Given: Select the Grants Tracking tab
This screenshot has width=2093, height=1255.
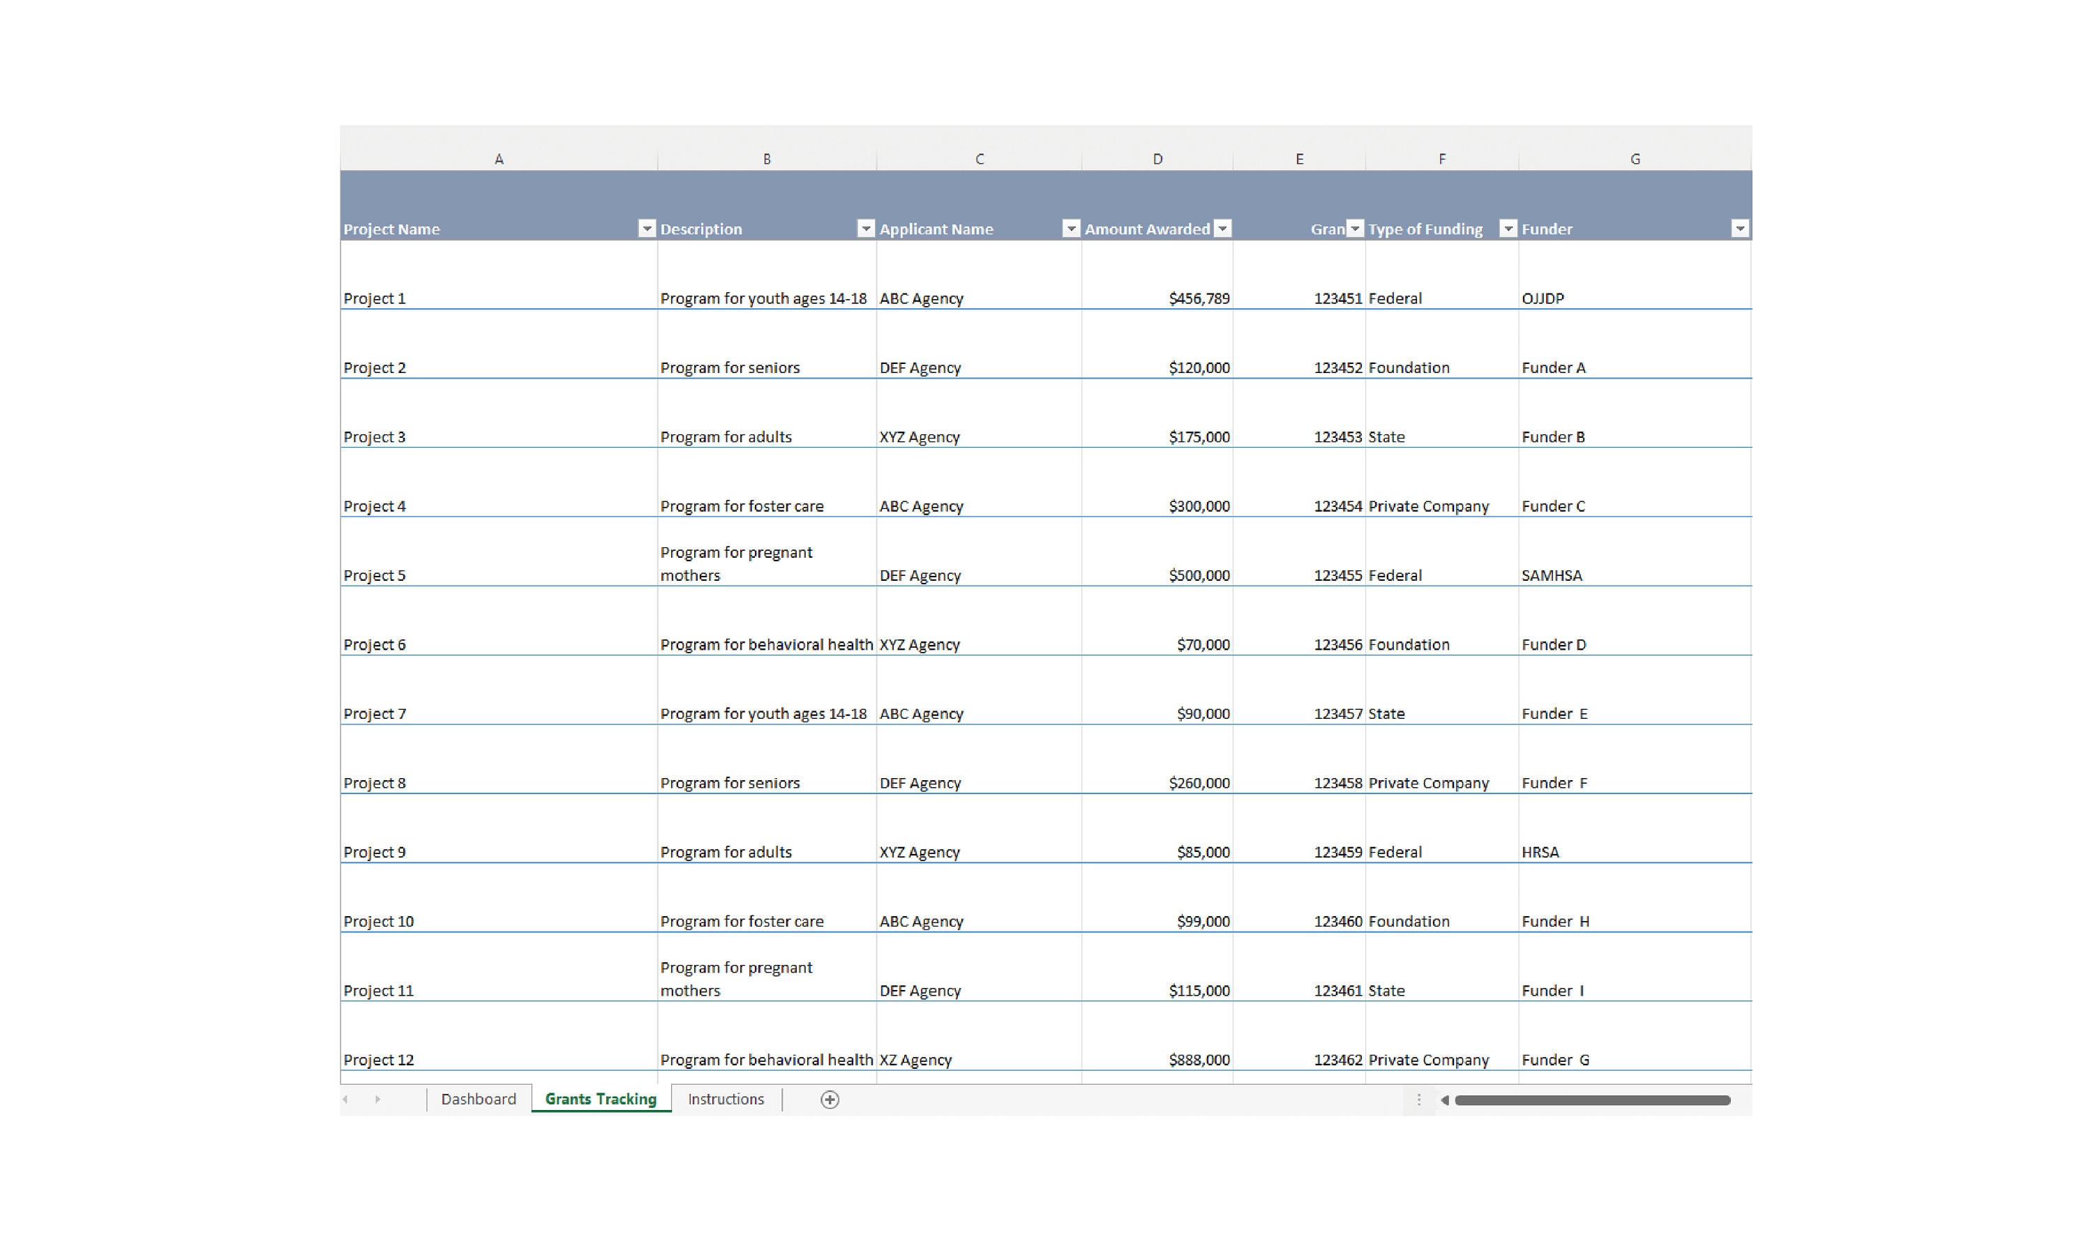Looking at the screenshot, I should coord(601,1099).
